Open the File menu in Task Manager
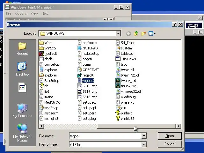This screenshot has width=204, height=153. point(9,13)
